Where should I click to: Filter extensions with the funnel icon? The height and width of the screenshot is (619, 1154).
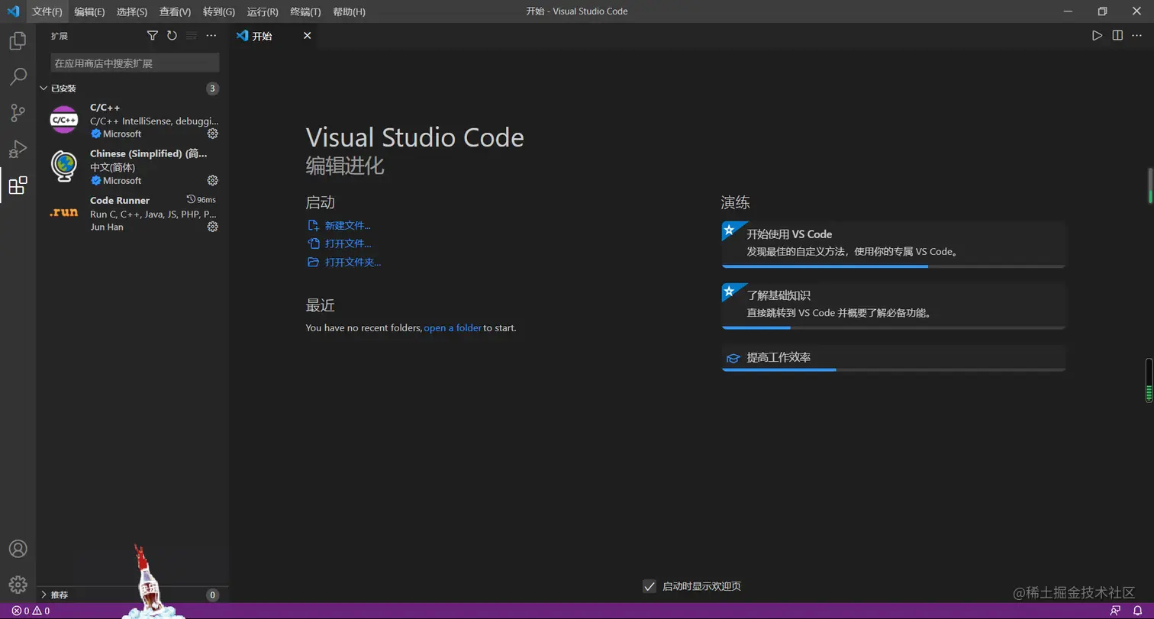152,36
